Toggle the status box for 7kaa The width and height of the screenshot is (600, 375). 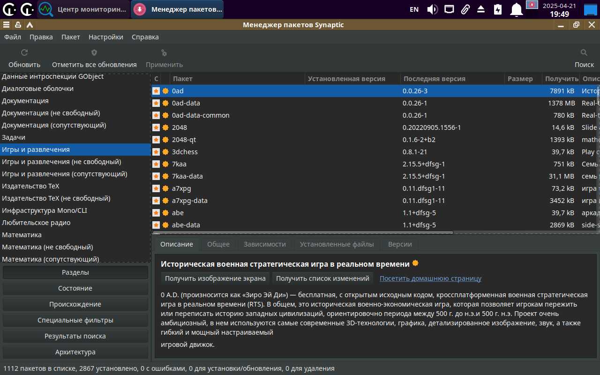click(x=156, y=164)
